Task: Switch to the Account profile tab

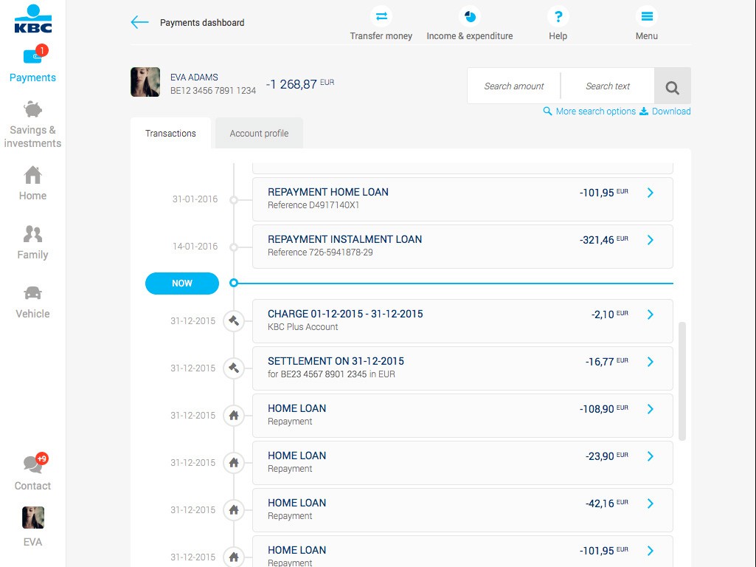Action: click(259, 134)
